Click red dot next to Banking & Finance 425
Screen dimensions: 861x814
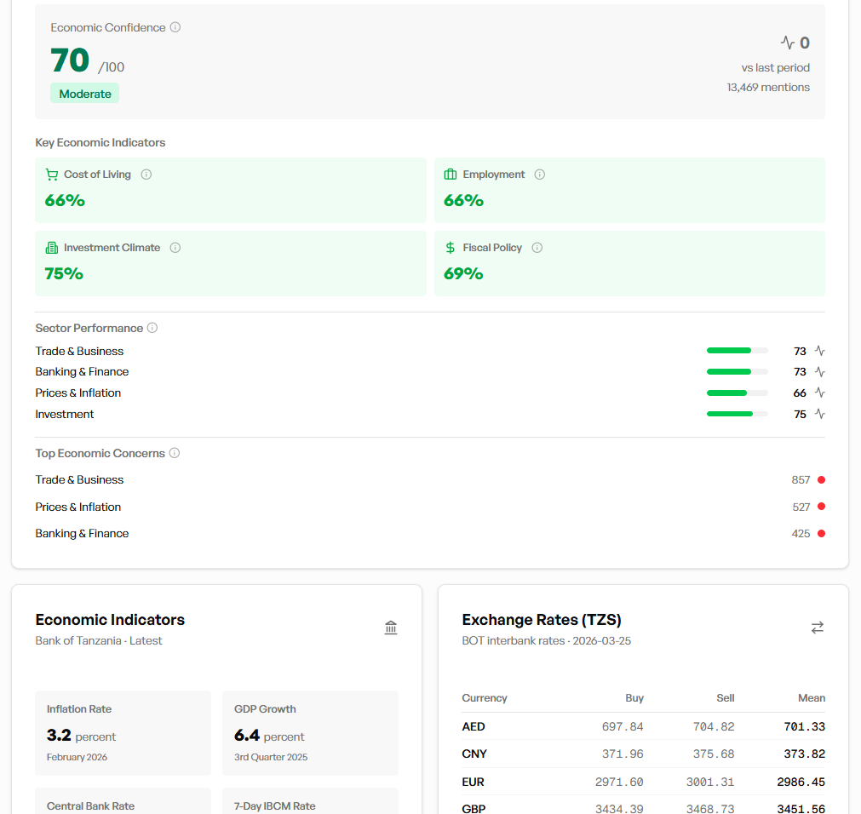click(x=822, y=534)
